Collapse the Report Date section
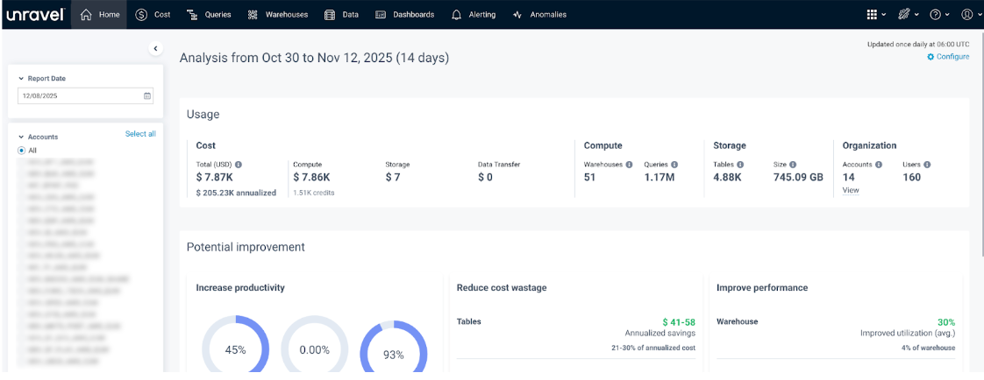Viewport: 984px width, 380px height. (x=21, y=79)
